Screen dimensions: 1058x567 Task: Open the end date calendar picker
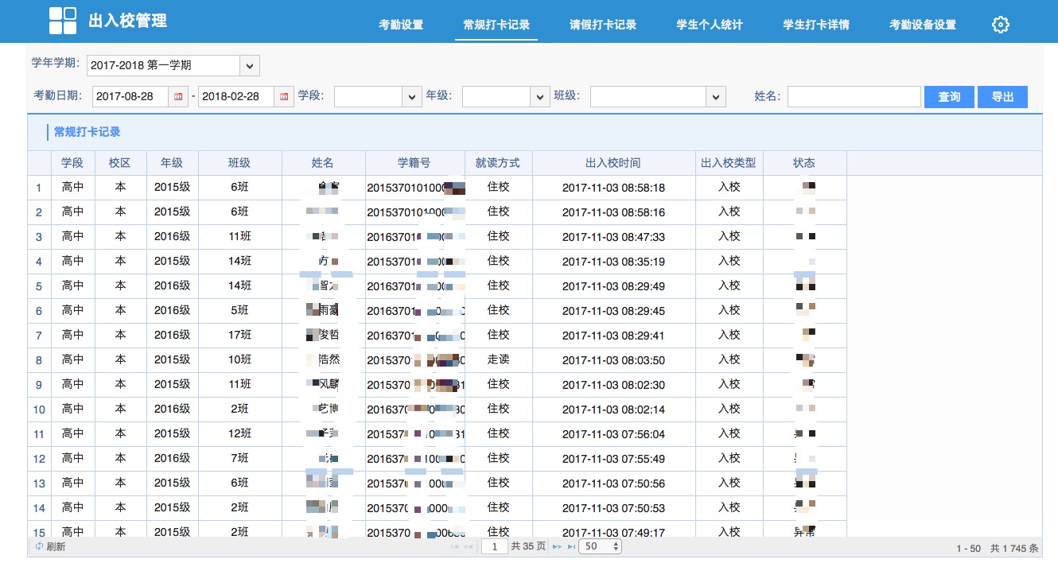pos(284,96)
